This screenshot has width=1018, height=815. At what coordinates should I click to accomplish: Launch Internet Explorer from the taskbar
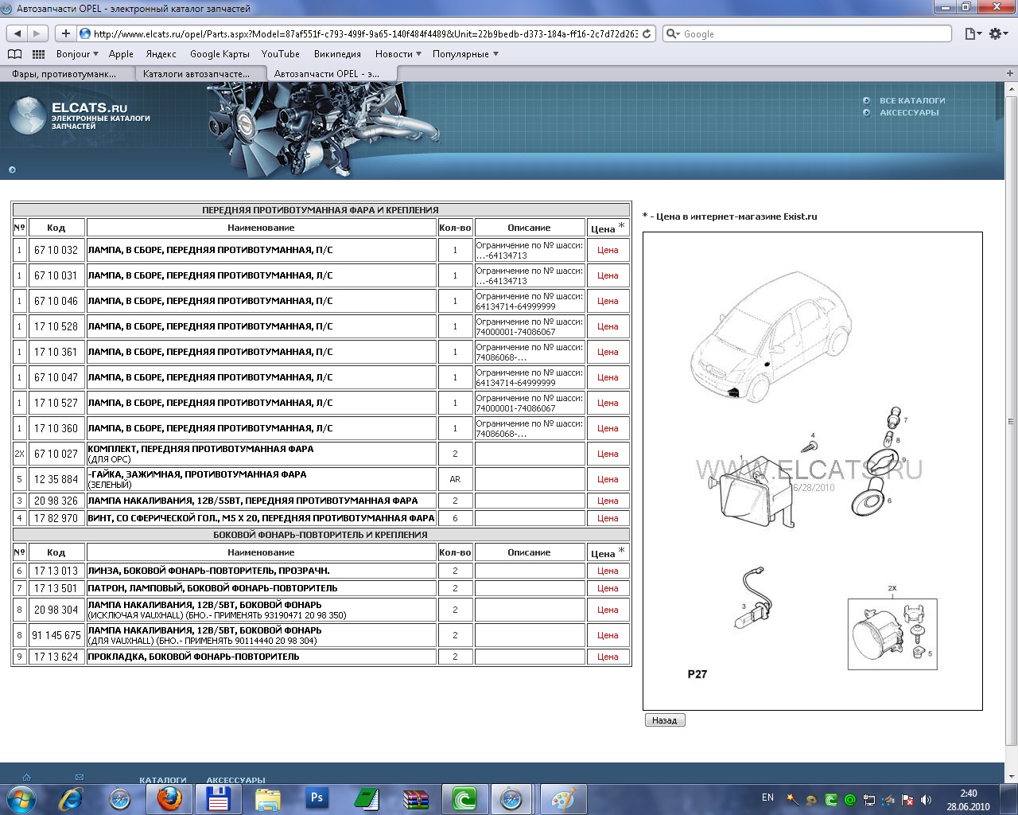pyautogui.click(x=71, y=798)
